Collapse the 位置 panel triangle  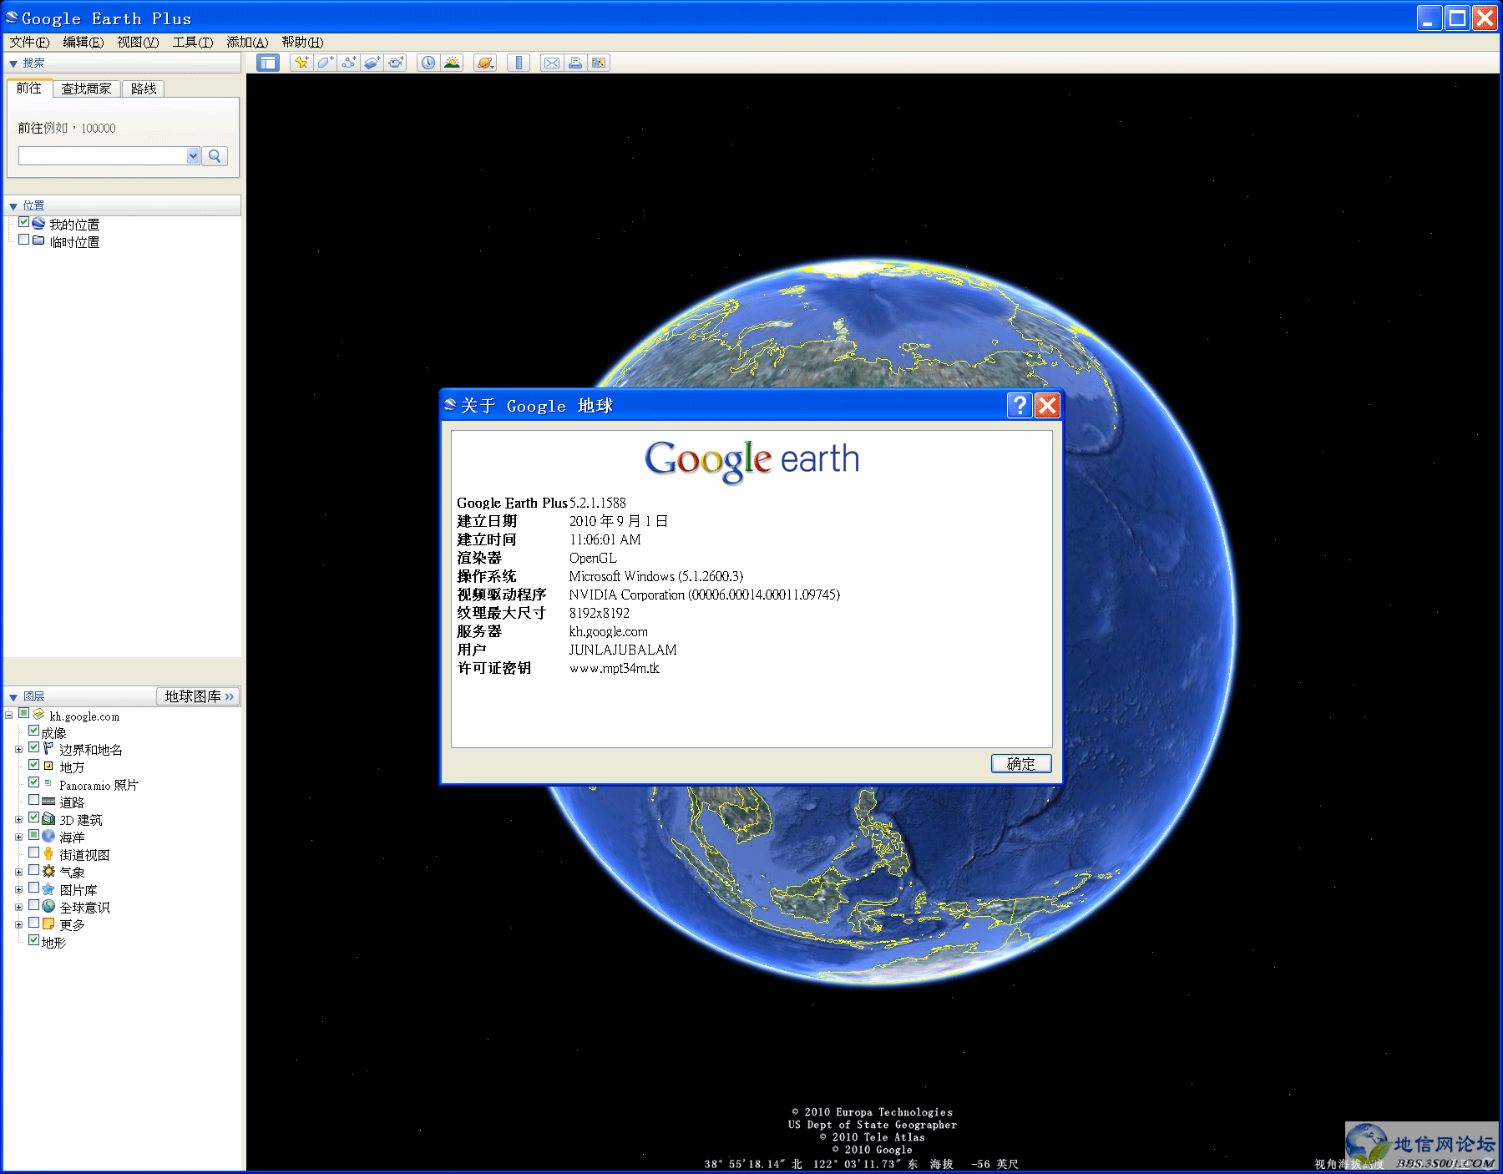(13, 206)
